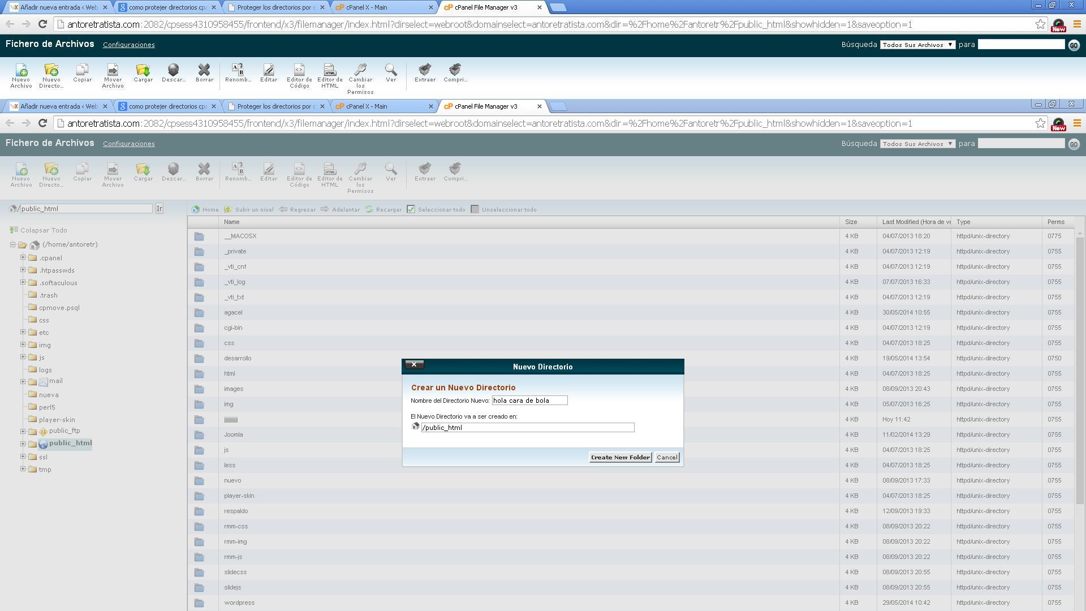Open the Configuraciones link
This screenshot has height=611, width=1086.
tap(128, 144)
